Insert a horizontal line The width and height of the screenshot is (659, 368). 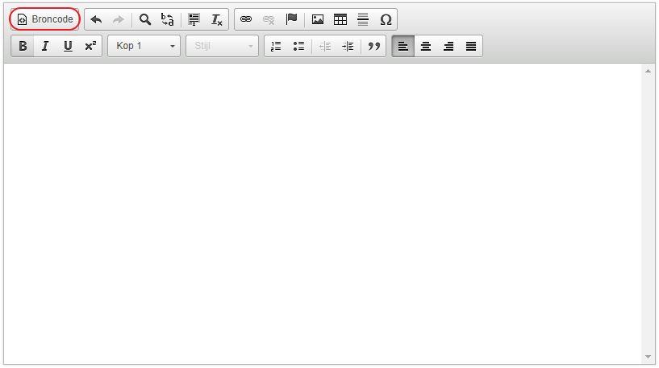[x=363, y=19]
